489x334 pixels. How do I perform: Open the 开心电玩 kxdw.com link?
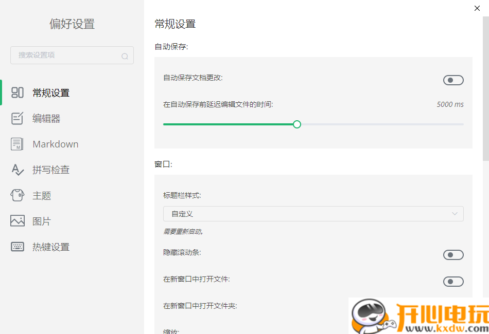point(418,315)
